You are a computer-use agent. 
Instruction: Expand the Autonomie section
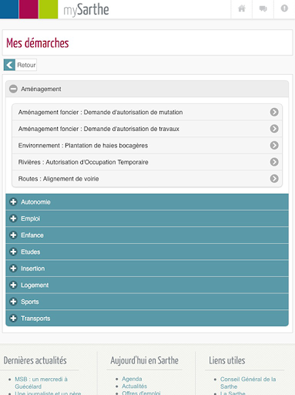coord(147,202)
